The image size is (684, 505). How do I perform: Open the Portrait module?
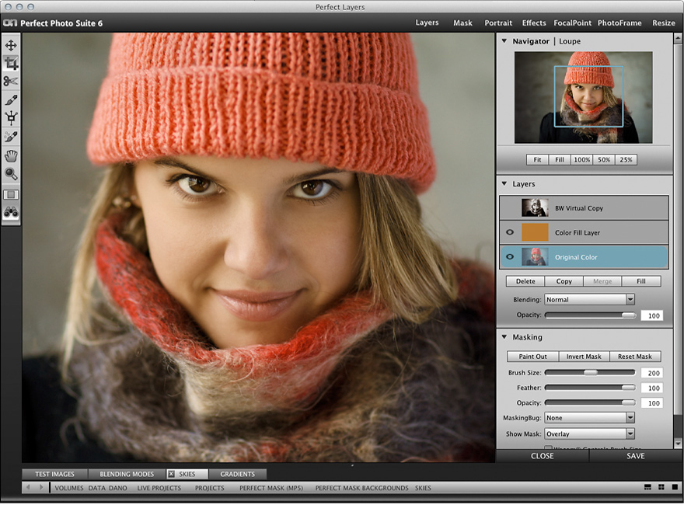click(x=498, y=23)
